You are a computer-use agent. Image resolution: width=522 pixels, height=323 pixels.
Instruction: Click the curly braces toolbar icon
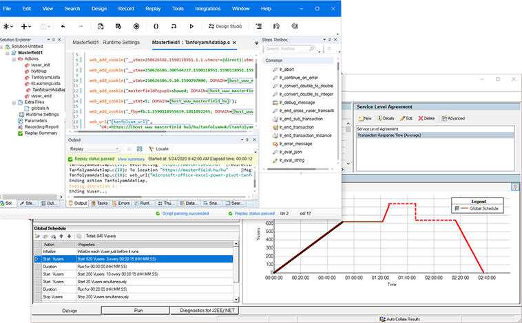click(x=156, y=26)
